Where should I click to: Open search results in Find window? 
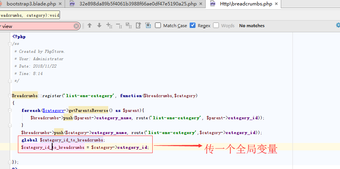(138, 26)
